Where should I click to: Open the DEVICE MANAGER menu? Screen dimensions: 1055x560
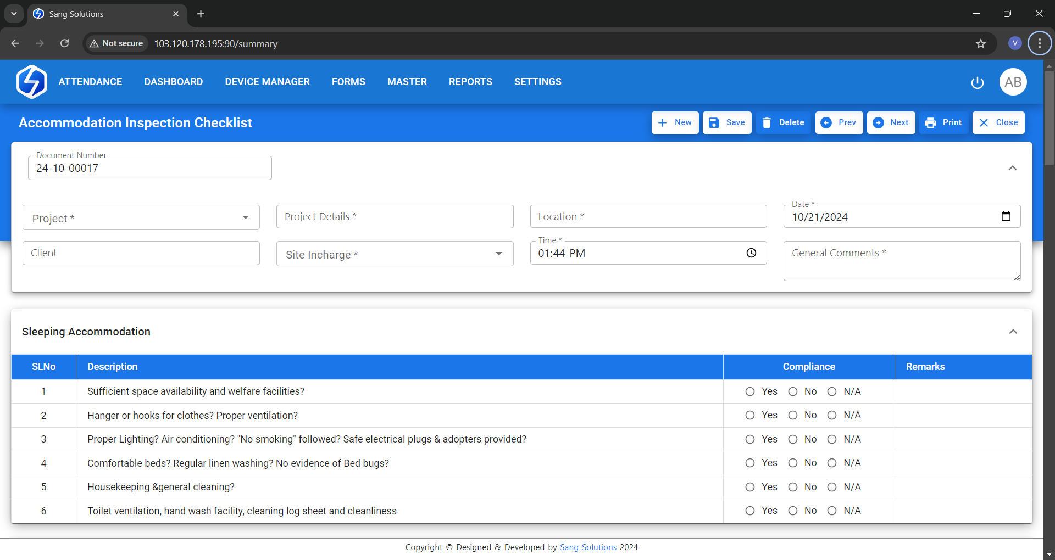(x=267, y=82)
